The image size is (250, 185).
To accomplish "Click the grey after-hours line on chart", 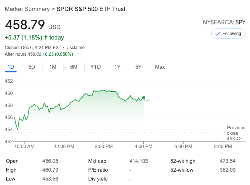I will click(x=147, y=100).
